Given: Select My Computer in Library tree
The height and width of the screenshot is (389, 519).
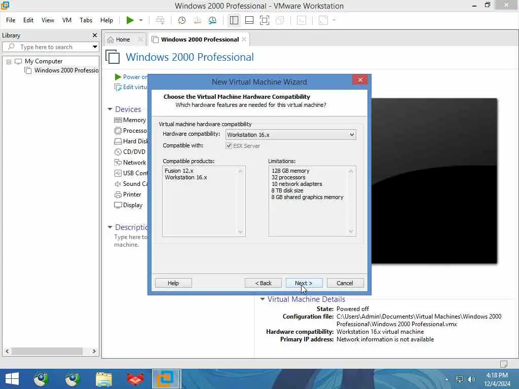Looking at the screenshot, I should tap(44, 61).
